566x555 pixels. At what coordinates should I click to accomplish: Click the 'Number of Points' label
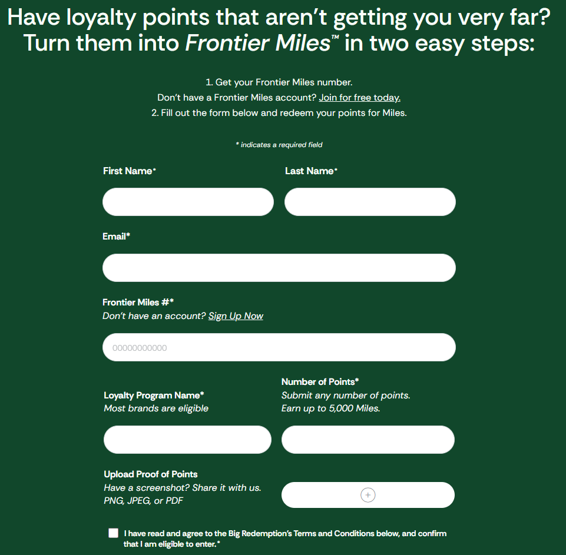[x=320, y=381]
